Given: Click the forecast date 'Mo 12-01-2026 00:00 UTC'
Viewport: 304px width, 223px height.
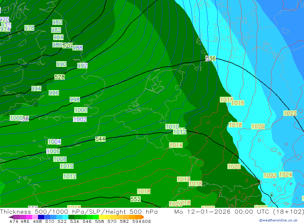Looking at the screenshot, I should tap(223, 211).
